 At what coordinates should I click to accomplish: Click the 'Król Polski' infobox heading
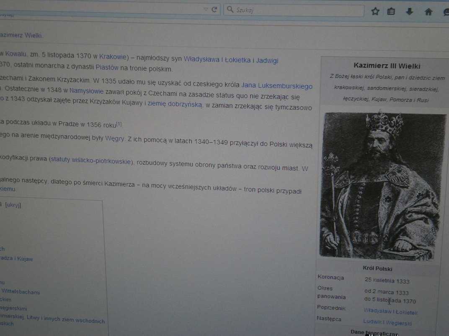(377, 268)
